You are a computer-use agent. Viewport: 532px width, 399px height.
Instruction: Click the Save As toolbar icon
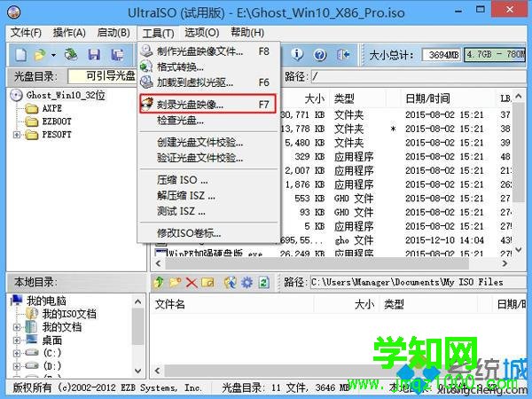point(117,55)
